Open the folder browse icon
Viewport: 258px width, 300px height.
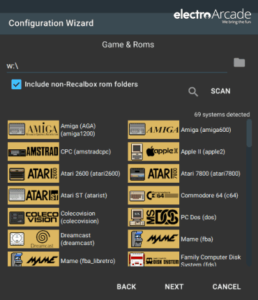coord(239,63)
